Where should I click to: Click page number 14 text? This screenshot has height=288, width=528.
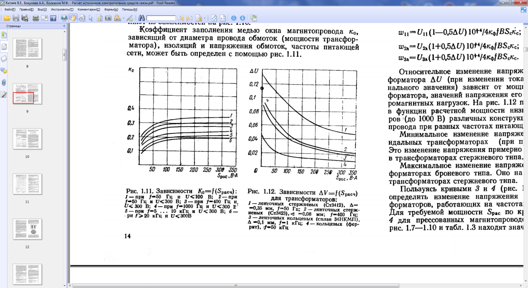(x=127, y=236)
